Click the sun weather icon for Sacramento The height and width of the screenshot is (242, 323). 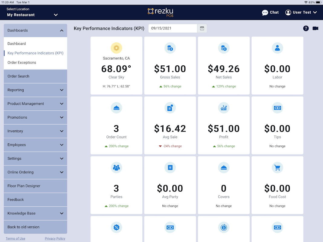click(116, 48)
